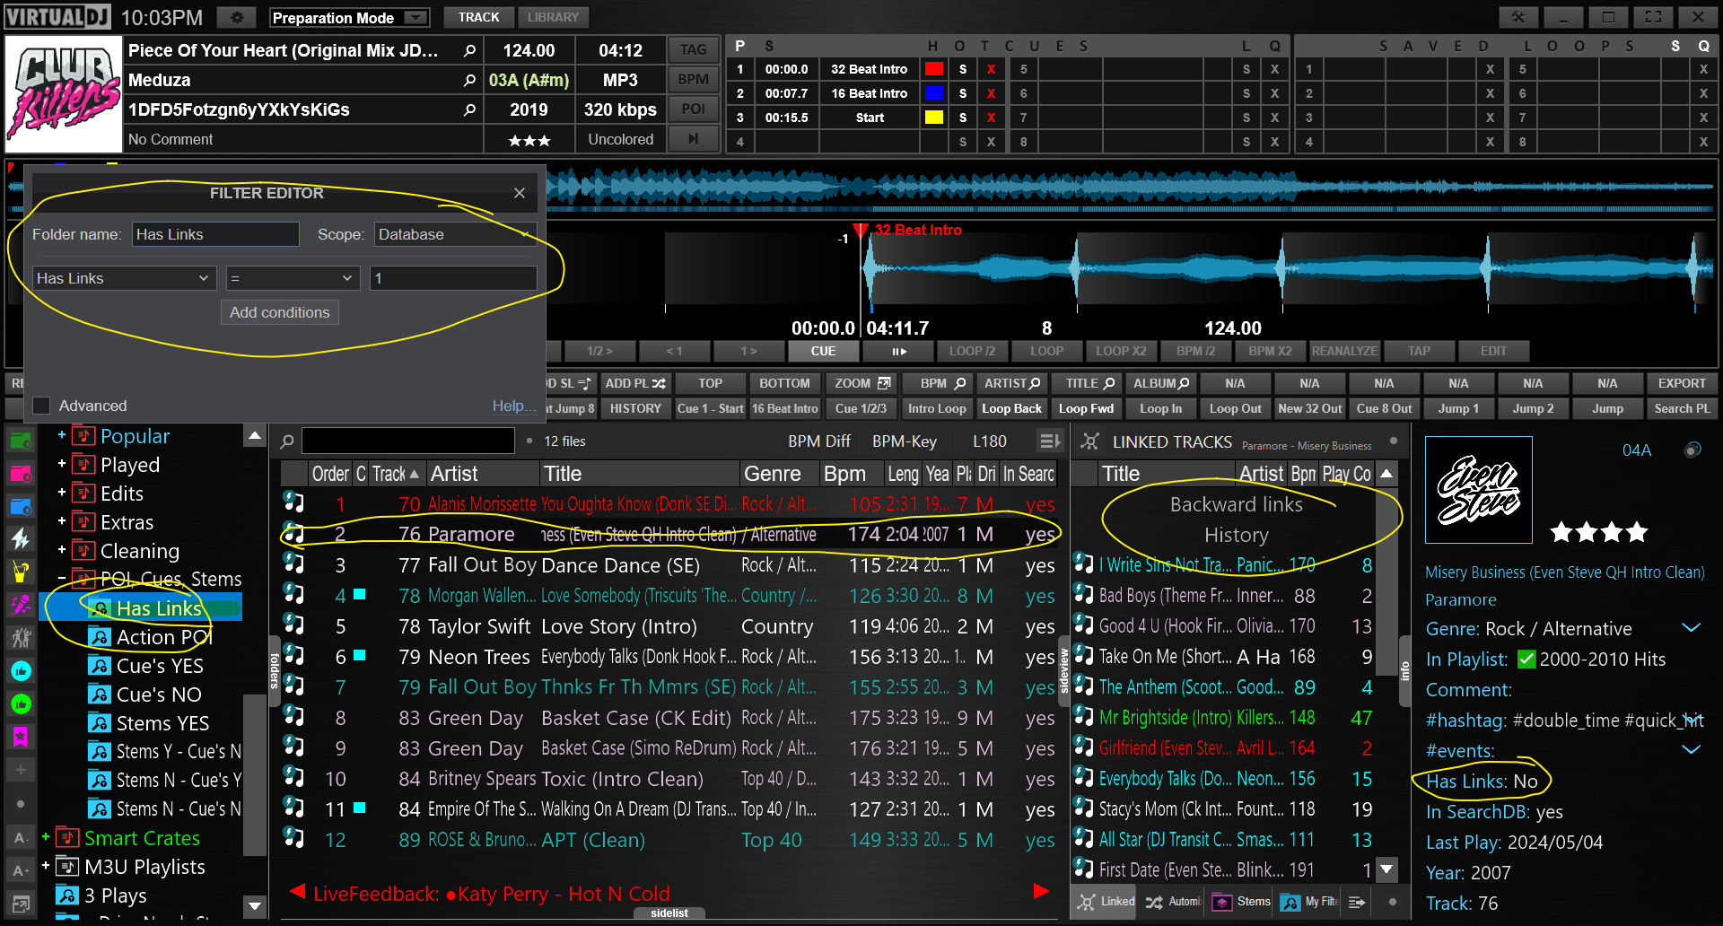Viewport: 1723px width, 926px height.
Task: Toggle the S button for hot cue 2
Action: click(963, 93)
